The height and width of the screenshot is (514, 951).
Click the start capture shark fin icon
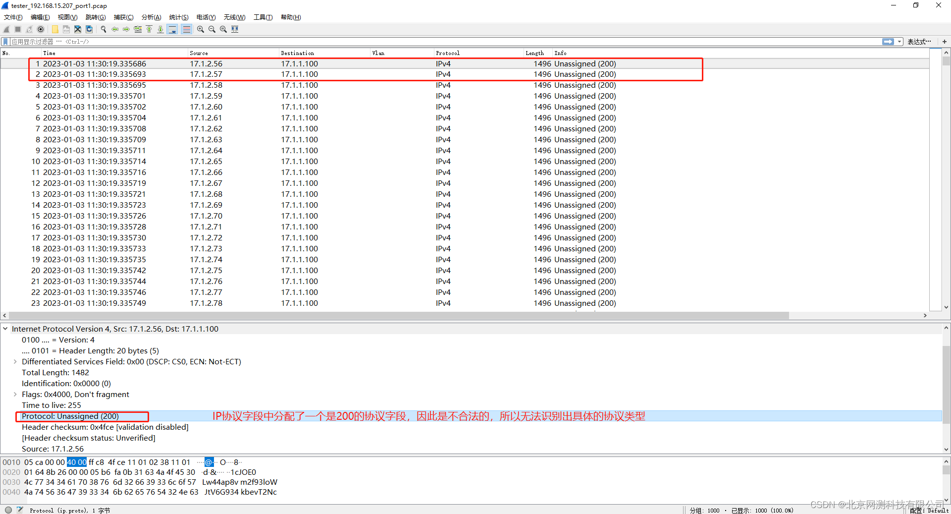[x=6, y=29]
